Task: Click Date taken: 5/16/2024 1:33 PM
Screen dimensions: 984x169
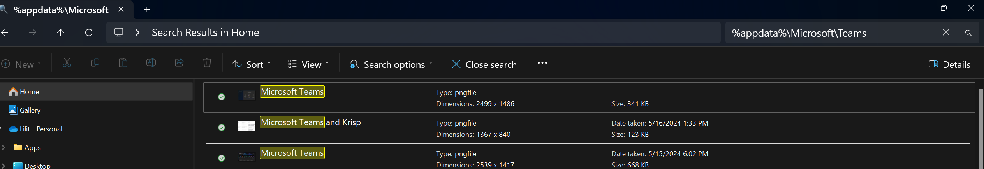Action: click(x=660, y=123)
